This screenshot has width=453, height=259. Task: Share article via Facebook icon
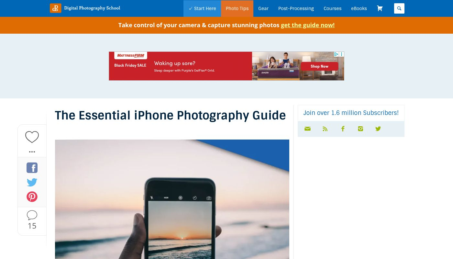(32, 168)
